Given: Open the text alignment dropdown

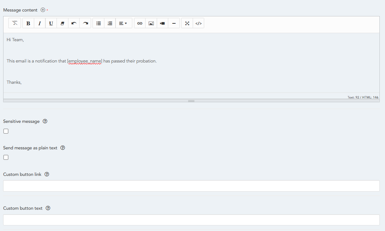Looking at the screenshot, I should coord(123,23).
